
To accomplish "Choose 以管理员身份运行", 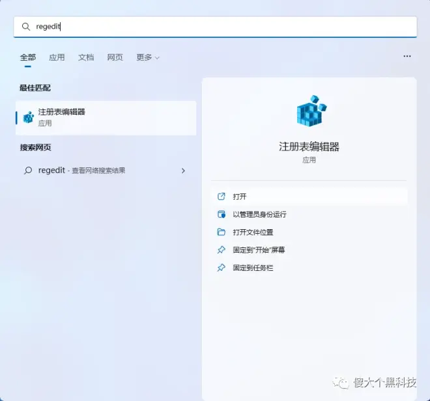I will click(x=309, y=214).
